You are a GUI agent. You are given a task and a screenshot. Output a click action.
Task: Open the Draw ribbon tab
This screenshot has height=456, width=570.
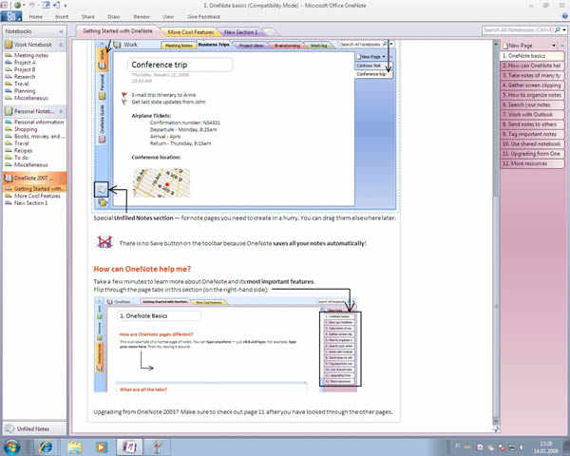click(x=114, y=17)
